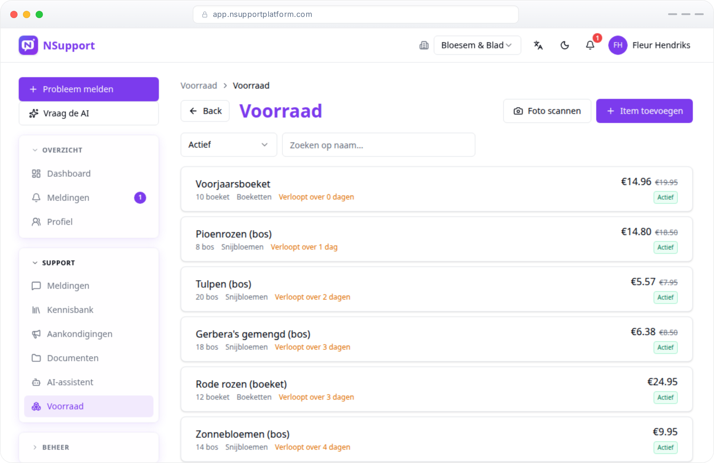This screenshot has height=463, width=714.
Task: Click the NSupport logo icon
Action: [28, 45]
